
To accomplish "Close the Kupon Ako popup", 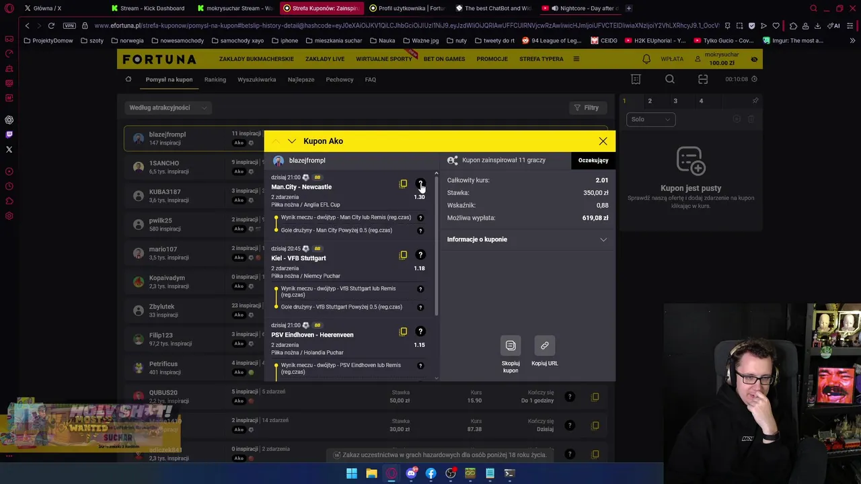I will [x=603, y=141].
